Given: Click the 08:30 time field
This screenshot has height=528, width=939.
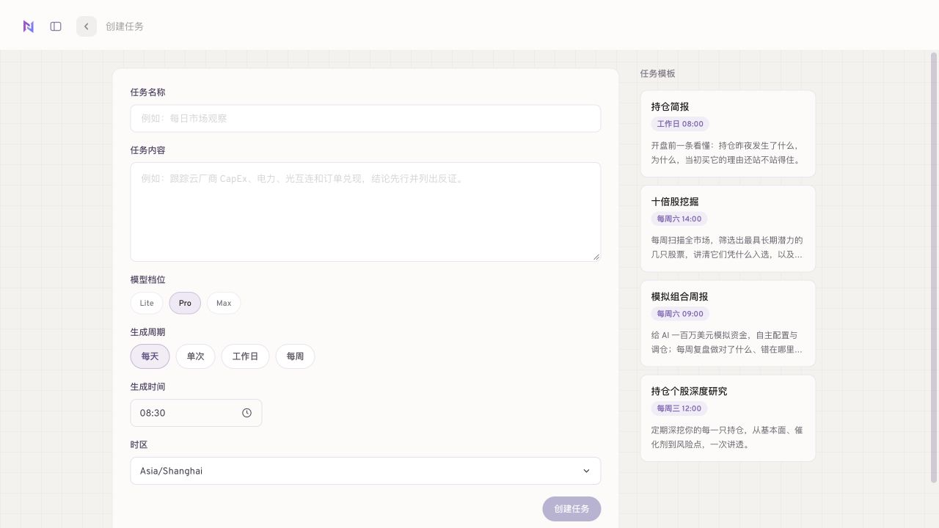Looking at the screenshot, I should [196, 413].
